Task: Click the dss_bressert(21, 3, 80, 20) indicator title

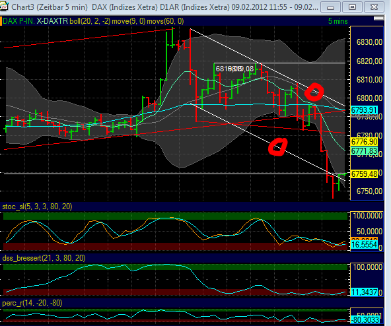Action: 44,258
